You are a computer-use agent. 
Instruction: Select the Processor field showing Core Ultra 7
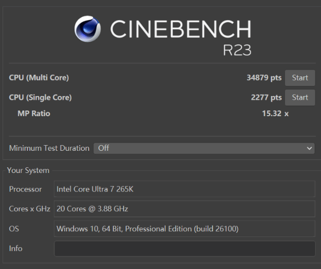click(x=184, y=189)
